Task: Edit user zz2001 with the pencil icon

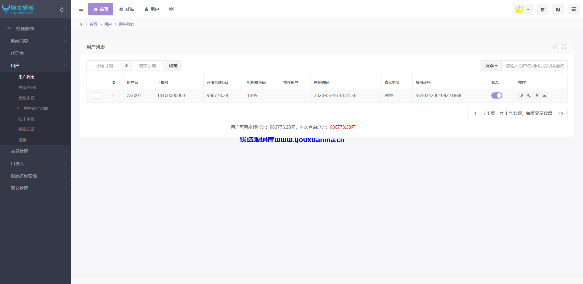Action: click(x=522, y=96)
